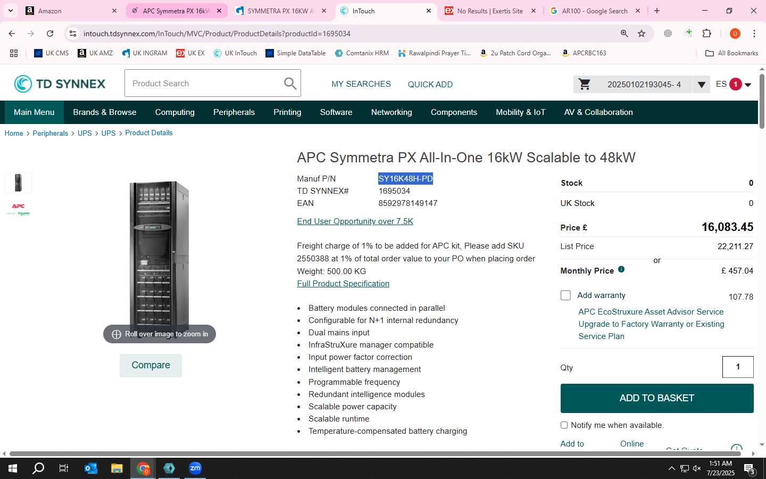This screenshot has height=479, width=766.
Task: Open the Chrome profile avatar
Action: click(735, 34)
